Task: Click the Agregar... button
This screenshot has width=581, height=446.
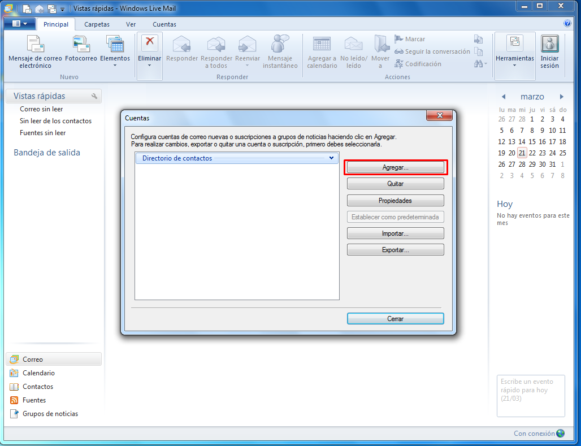Action: pyautogui.click(x=396, y=167)
